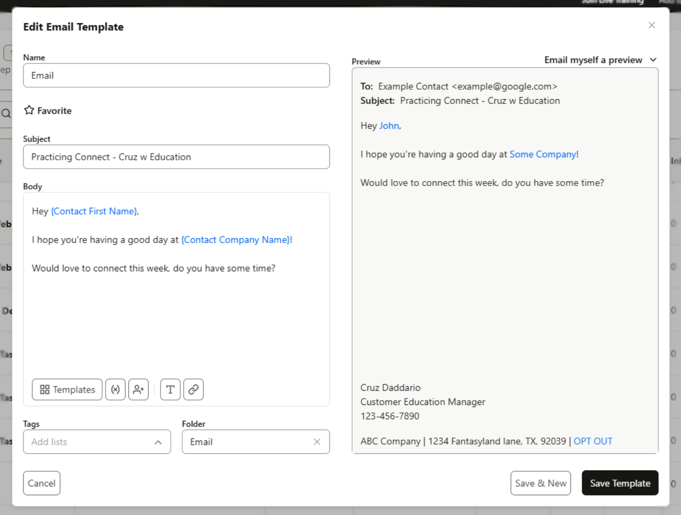Click the Save Template button
This screenshot has height=515, width=681.
620,483
